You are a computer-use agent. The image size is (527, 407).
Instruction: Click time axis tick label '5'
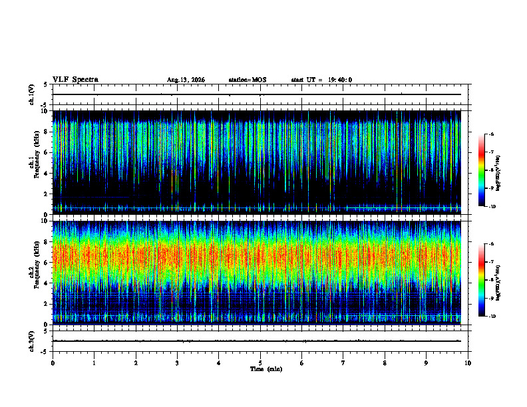[260, 363]
